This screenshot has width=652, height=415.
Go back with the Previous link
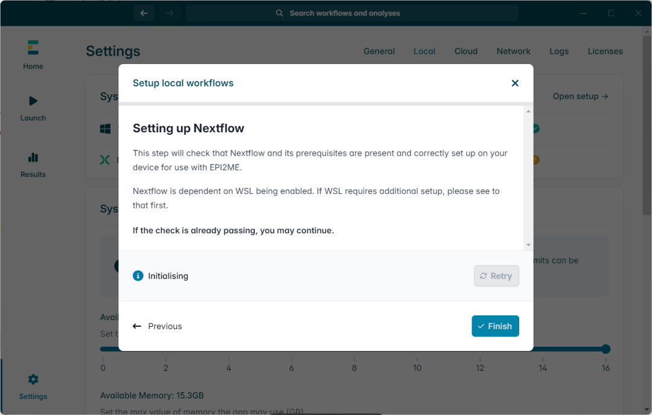[158, 326]
